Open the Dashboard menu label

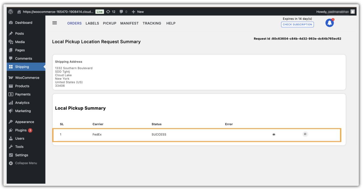24,22
